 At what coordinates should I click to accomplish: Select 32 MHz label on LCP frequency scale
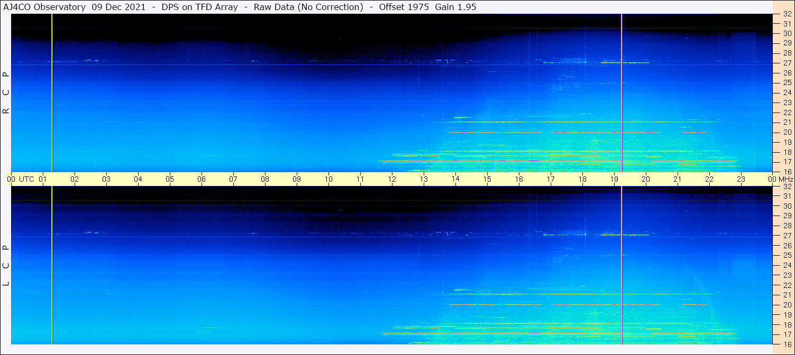coord(787,186)
